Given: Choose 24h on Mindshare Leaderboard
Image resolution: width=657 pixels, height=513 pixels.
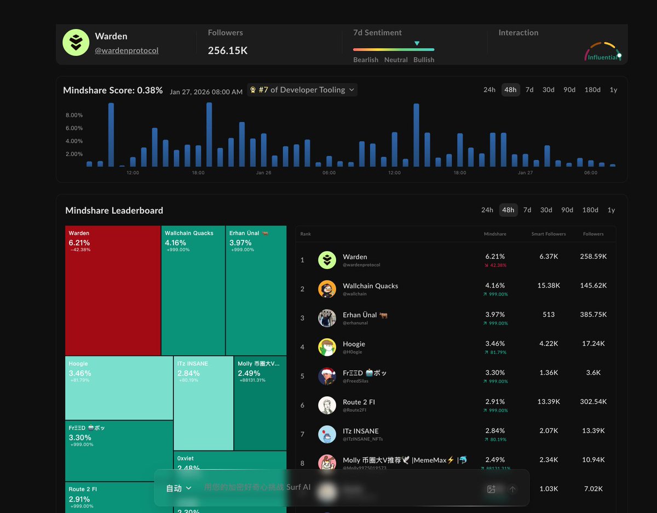Looking at the screenshot, I should (x=487, y=210).
